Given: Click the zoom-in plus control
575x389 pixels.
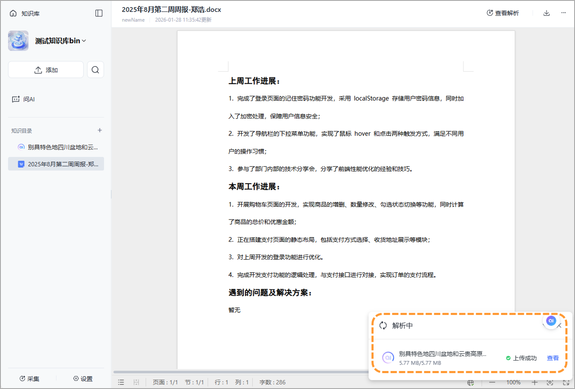Looking at the screenshot, I should (535, 382).
